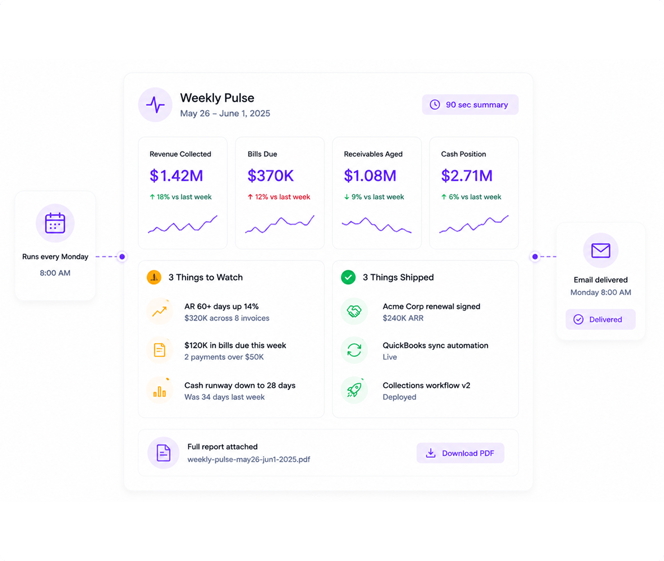Click the green checkmark beside 3 Things Shipped
This screenshot has width=664, height=561.
tap(348, 277)
